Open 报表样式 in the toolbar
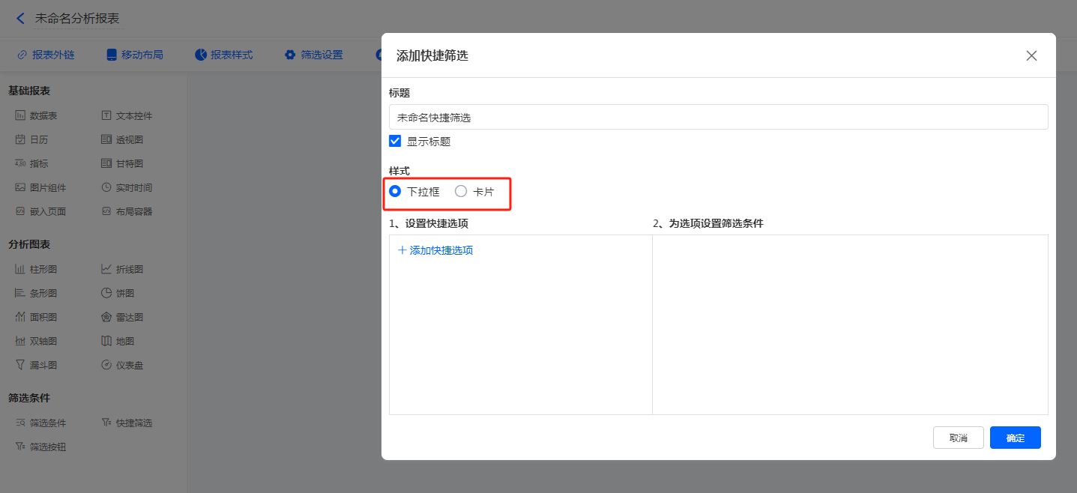The height and width of the screenshot is (493, 1077). coord(223,55)
